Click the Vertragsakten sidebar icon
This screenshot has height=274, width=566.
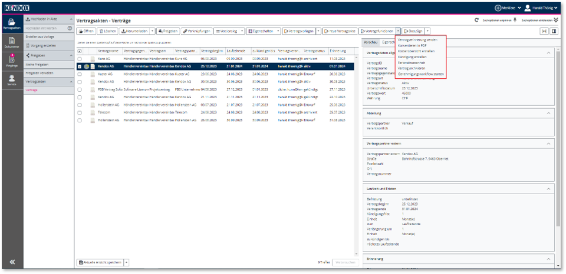(x=11, y=23)
